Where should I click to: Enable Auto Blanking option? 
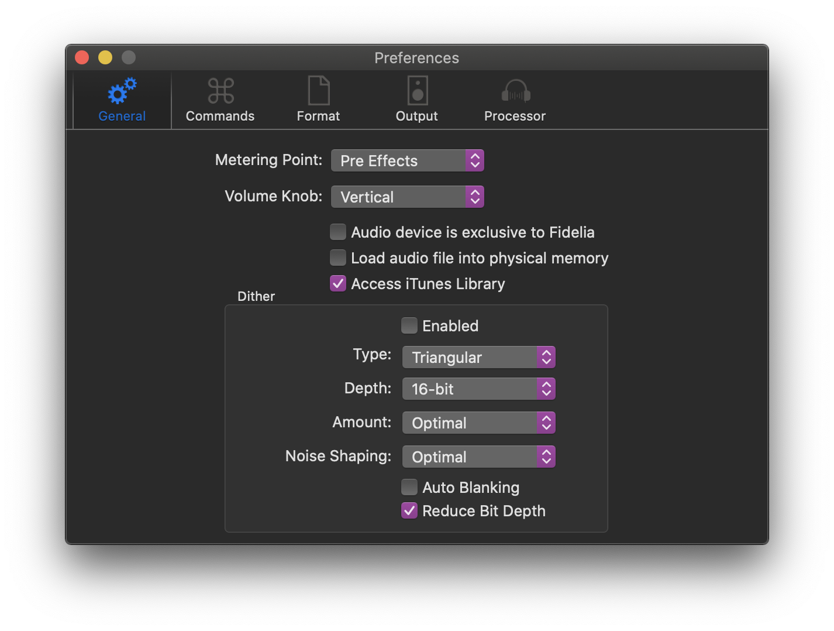tap(409, 488)
